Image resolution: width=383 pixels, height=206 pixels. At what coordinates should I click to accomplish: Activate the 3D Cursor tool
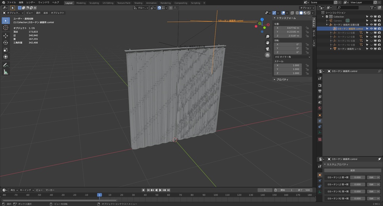6,28
